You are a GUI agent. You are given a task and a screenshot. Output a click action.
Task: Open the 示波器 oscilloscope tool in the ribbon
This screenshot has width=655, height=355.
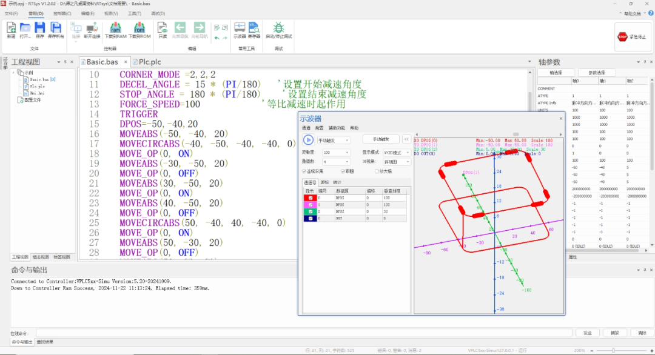pyautogui.click(x=240, y=28)
